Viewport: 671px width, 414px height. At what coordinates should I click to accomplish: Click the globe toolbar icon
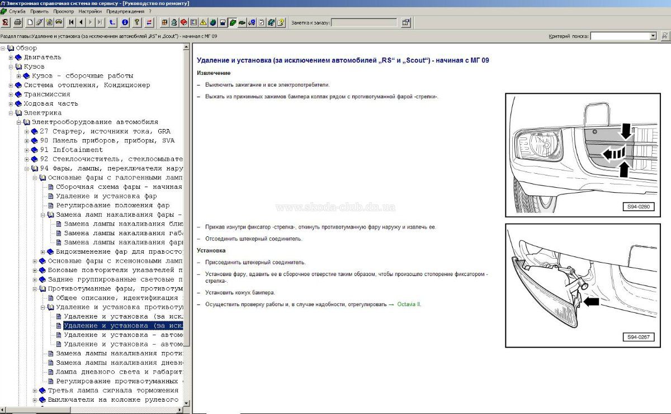(x=212, y=22)
